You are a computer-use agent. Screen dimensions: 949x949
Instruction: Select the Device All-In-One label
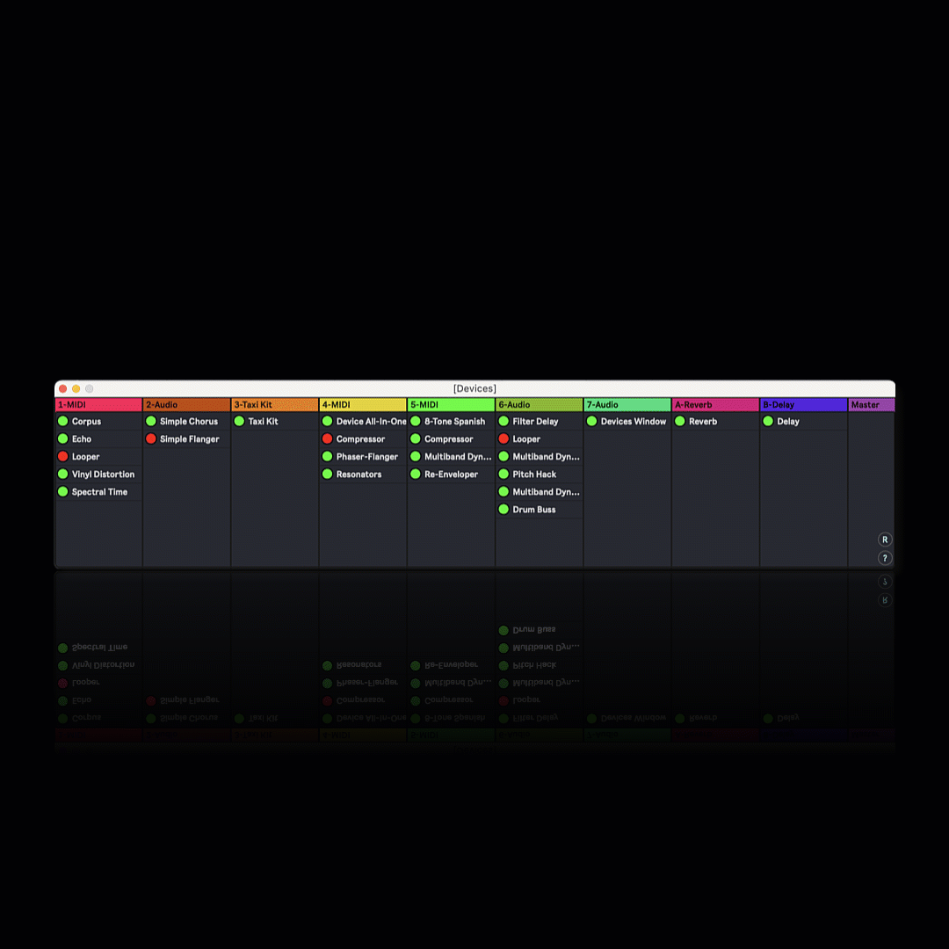click(371, 422)
